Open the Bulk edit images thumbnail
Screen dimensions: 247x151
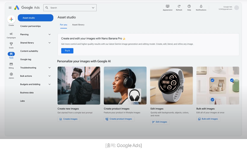[x=218, y=85]
